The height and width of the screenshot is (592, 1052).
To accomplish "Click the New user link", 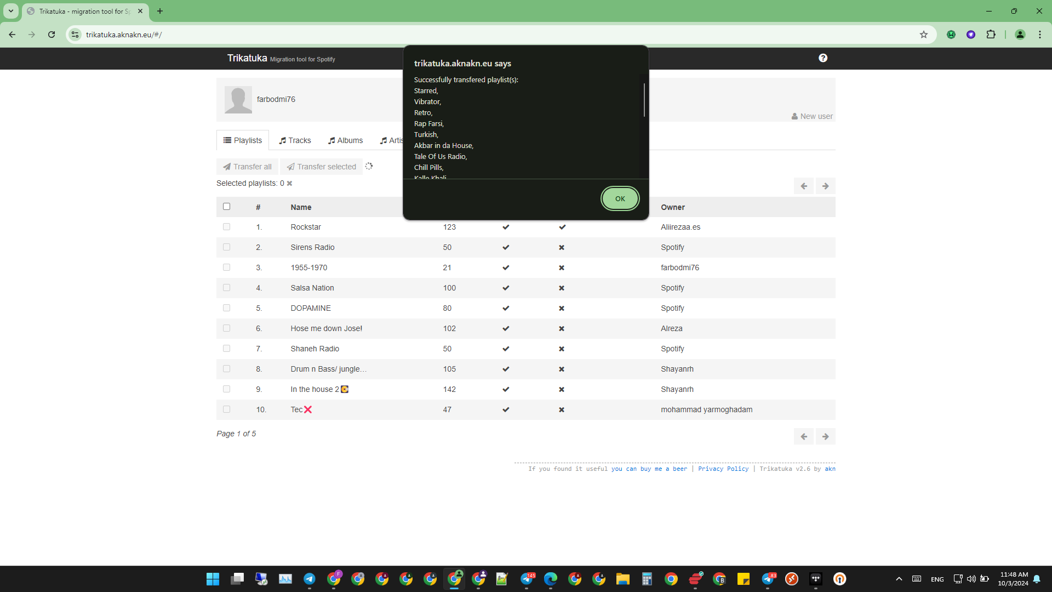I will pos(812,116).
